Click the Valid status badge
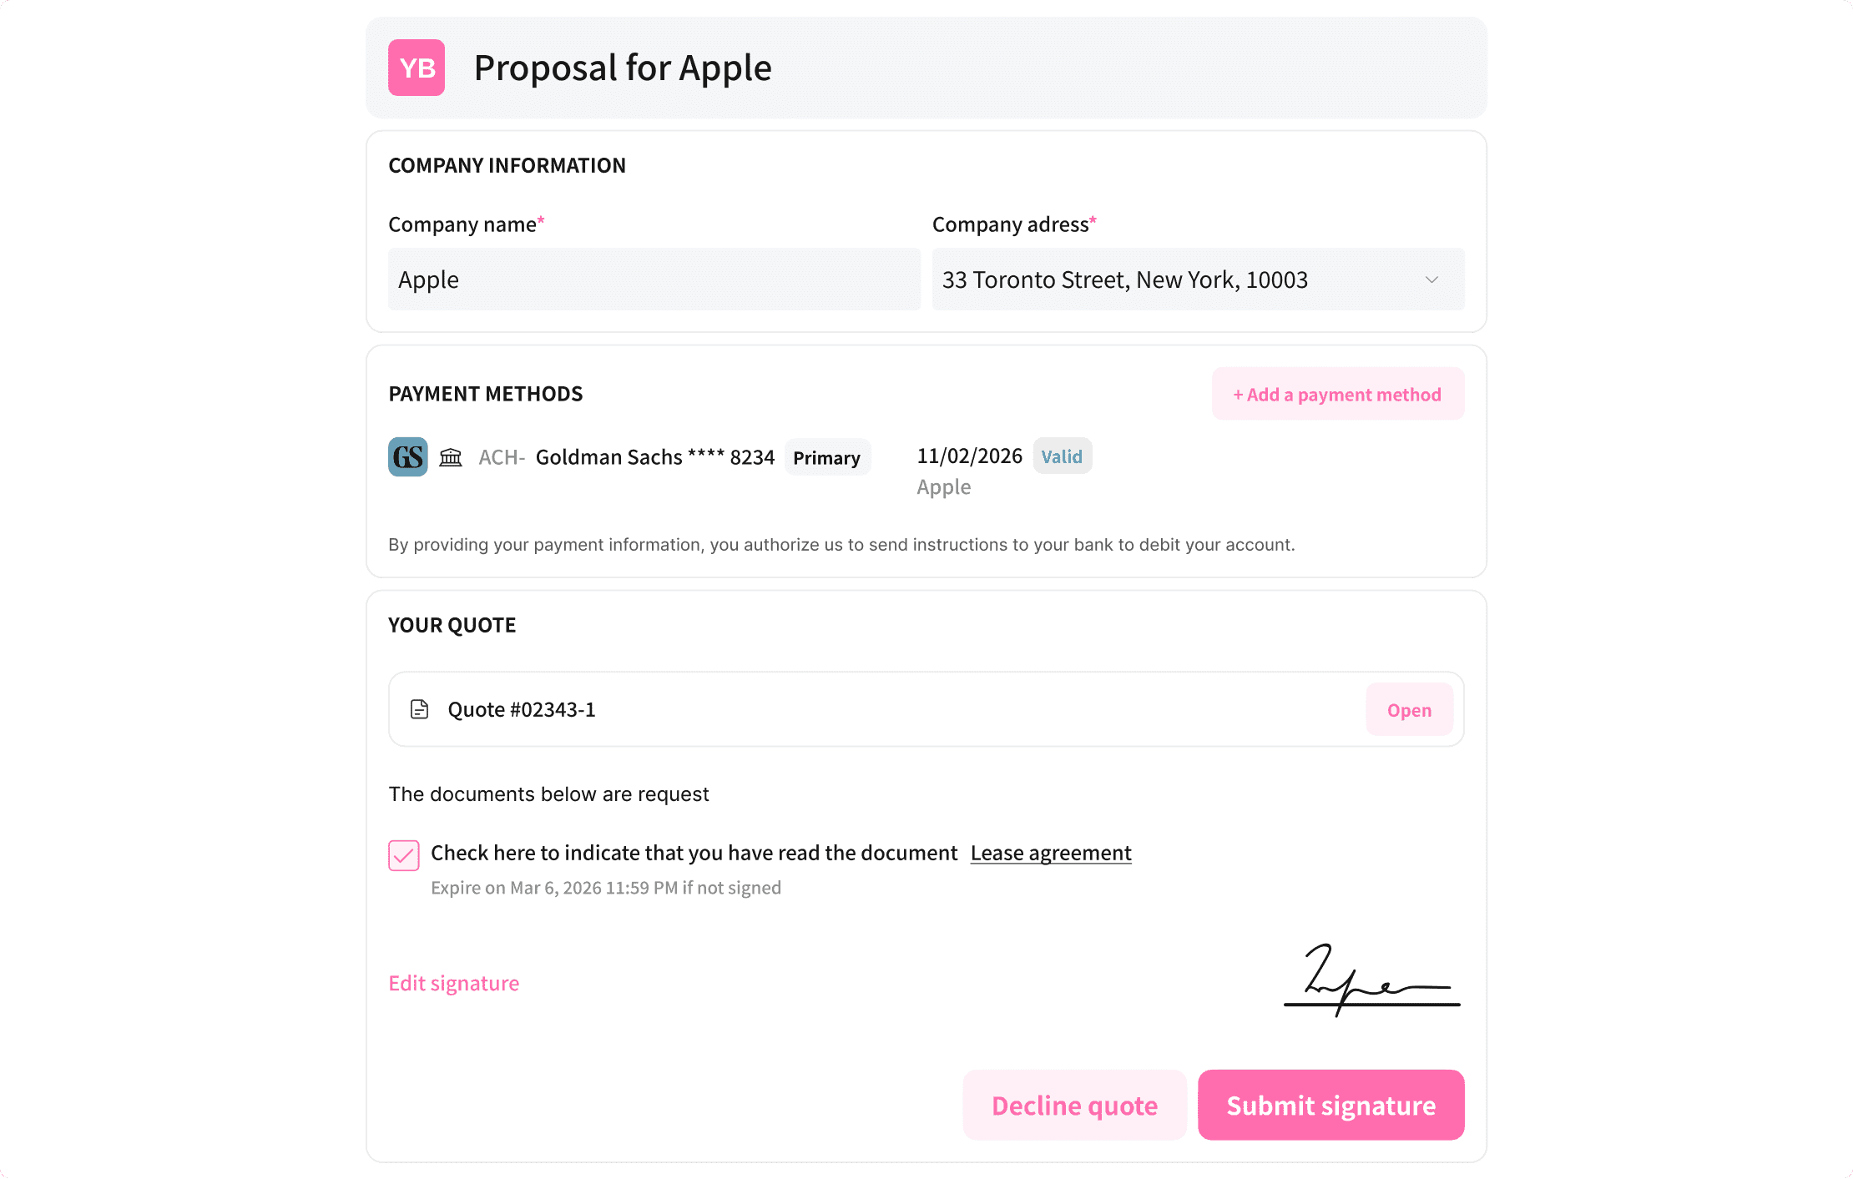Screen dimensions: 1853x1179 coord(1062,456)
